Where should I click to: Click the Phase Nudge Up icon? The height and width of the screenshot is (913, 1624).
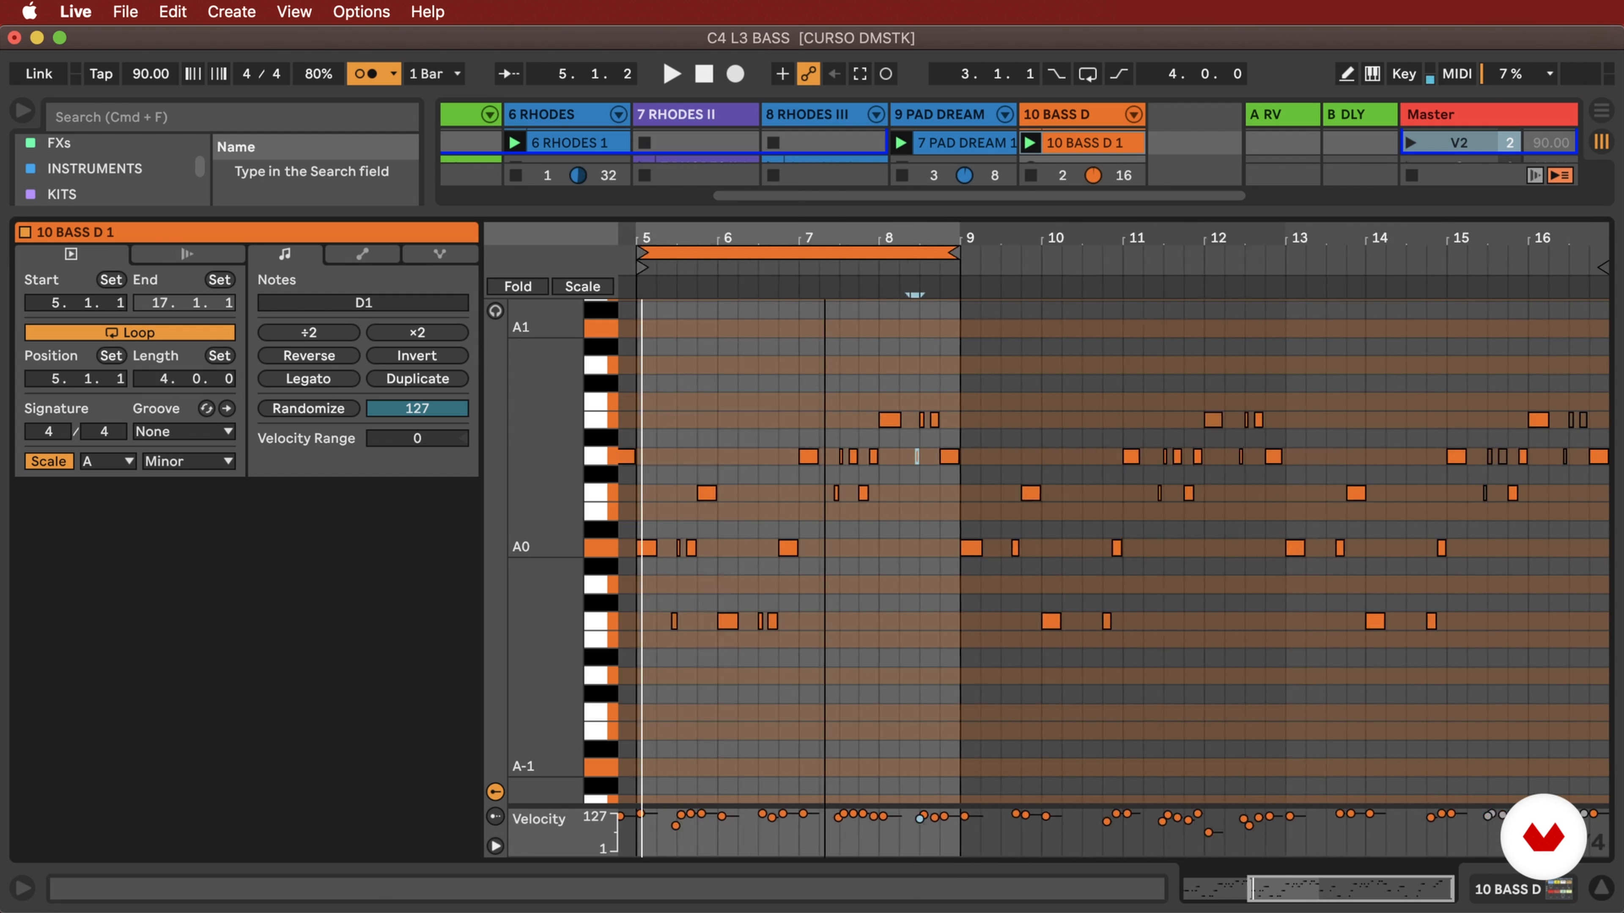(x=219, y=74)
